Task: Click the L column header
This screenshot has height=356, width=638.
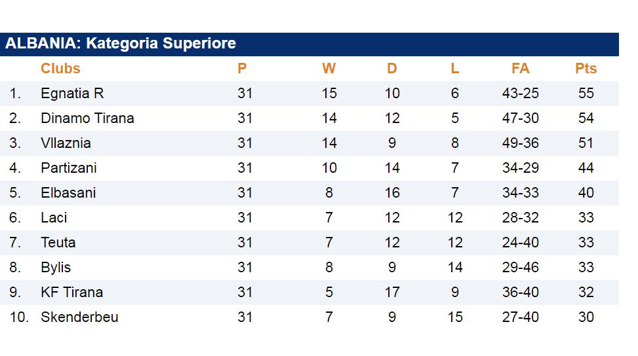Action: [454, 69]
